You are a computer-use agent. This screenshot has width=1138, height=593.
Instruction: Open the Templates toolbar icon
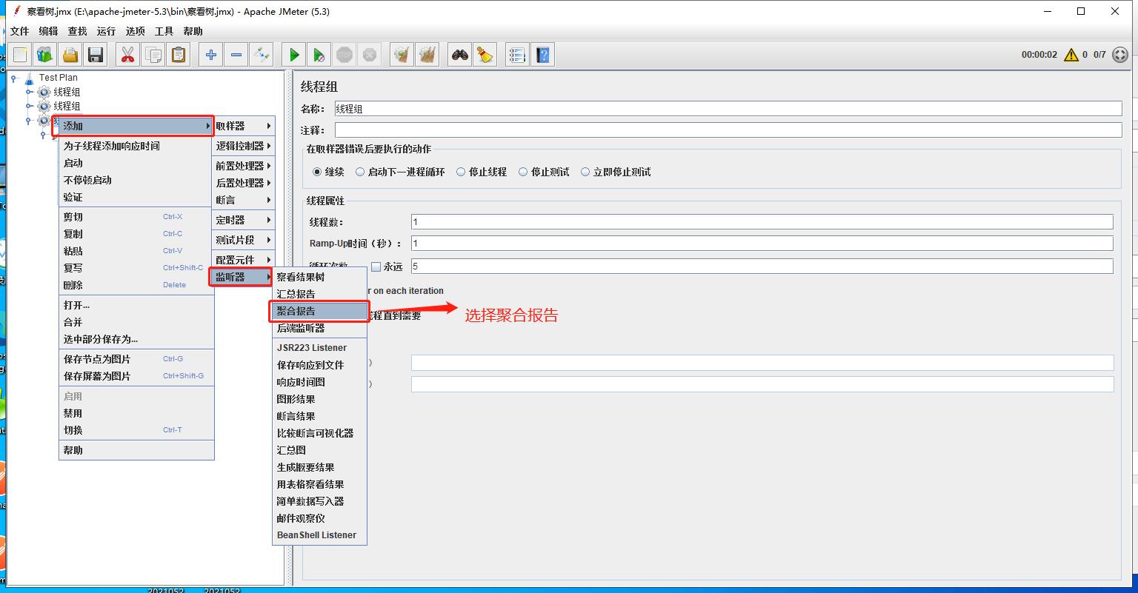click(x=45, y=55)
